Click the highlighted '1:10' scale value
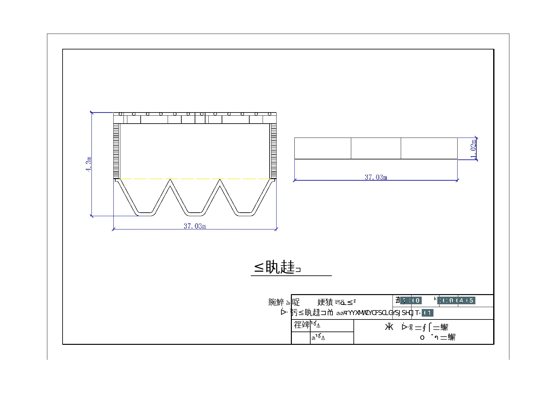Viewport: 557px width, 393px height. click(x=411, y=300)
